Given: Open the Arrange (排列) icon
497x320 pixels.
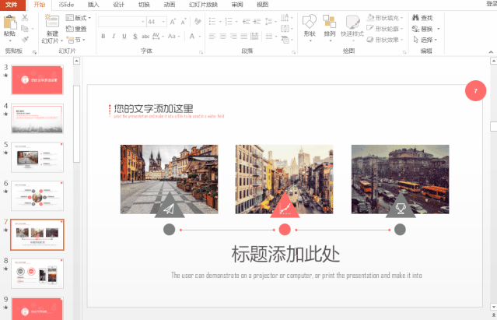Looking at the screenshot, I should coord(330,21).
